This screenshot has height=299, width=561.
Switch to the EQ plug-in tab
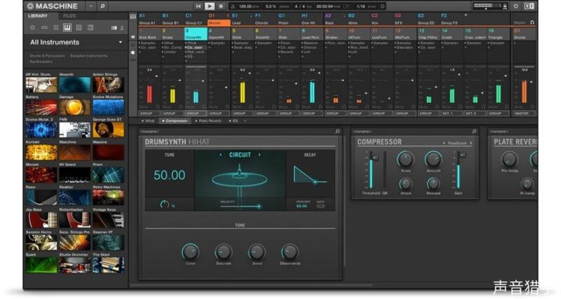[234, 121]
